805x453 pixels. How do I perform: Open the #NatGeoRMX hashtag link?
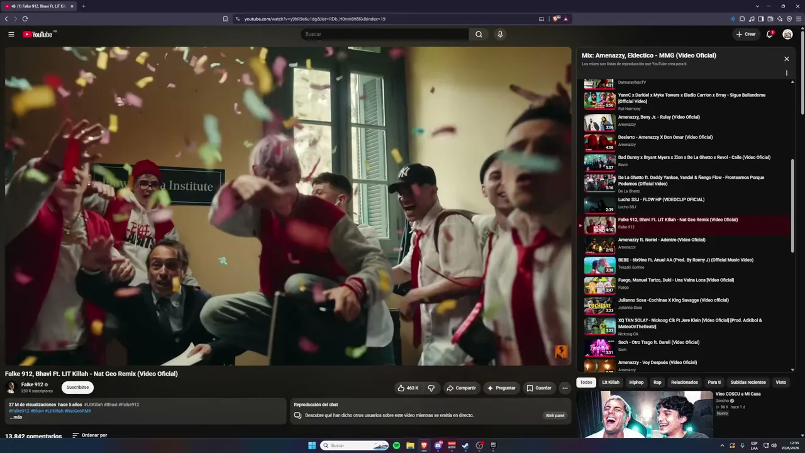tap(78, 411)
